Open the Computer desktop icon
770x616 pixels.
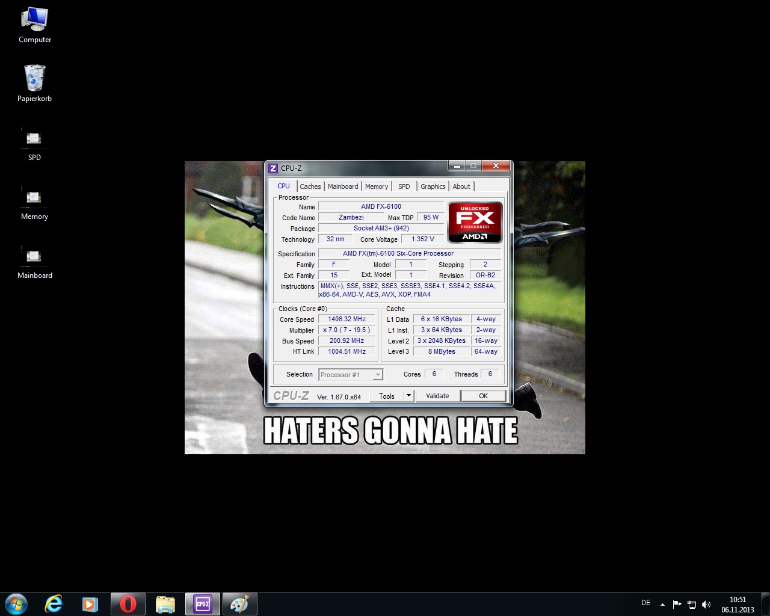click(34, 26)
